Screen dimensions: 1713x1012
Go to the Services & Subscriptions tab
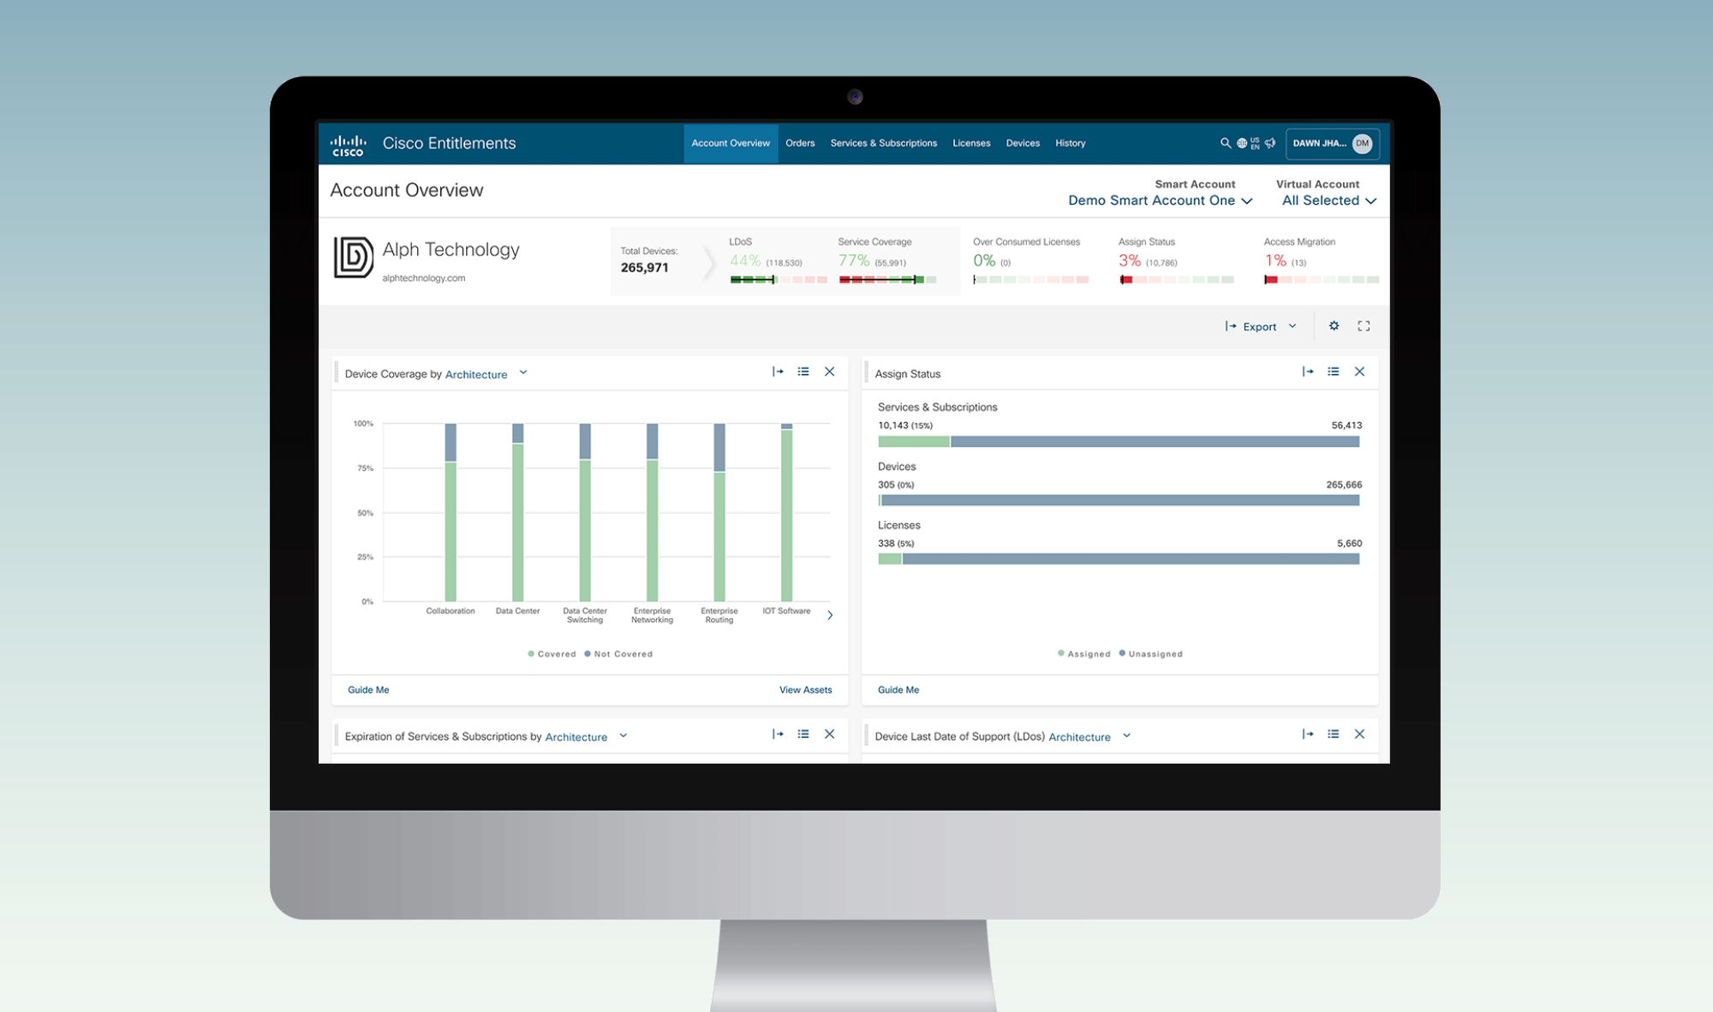[883, 143]
